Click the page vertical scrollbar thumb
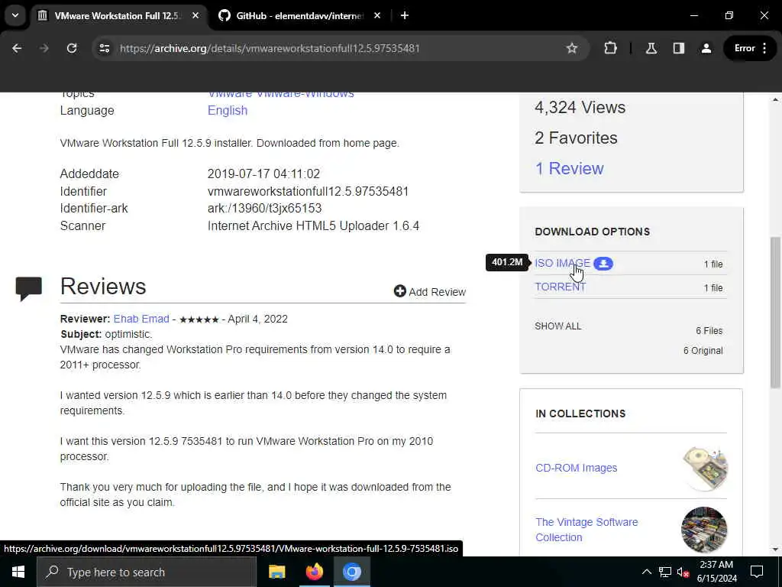This screenshot has width=782, height=587. 775,312
